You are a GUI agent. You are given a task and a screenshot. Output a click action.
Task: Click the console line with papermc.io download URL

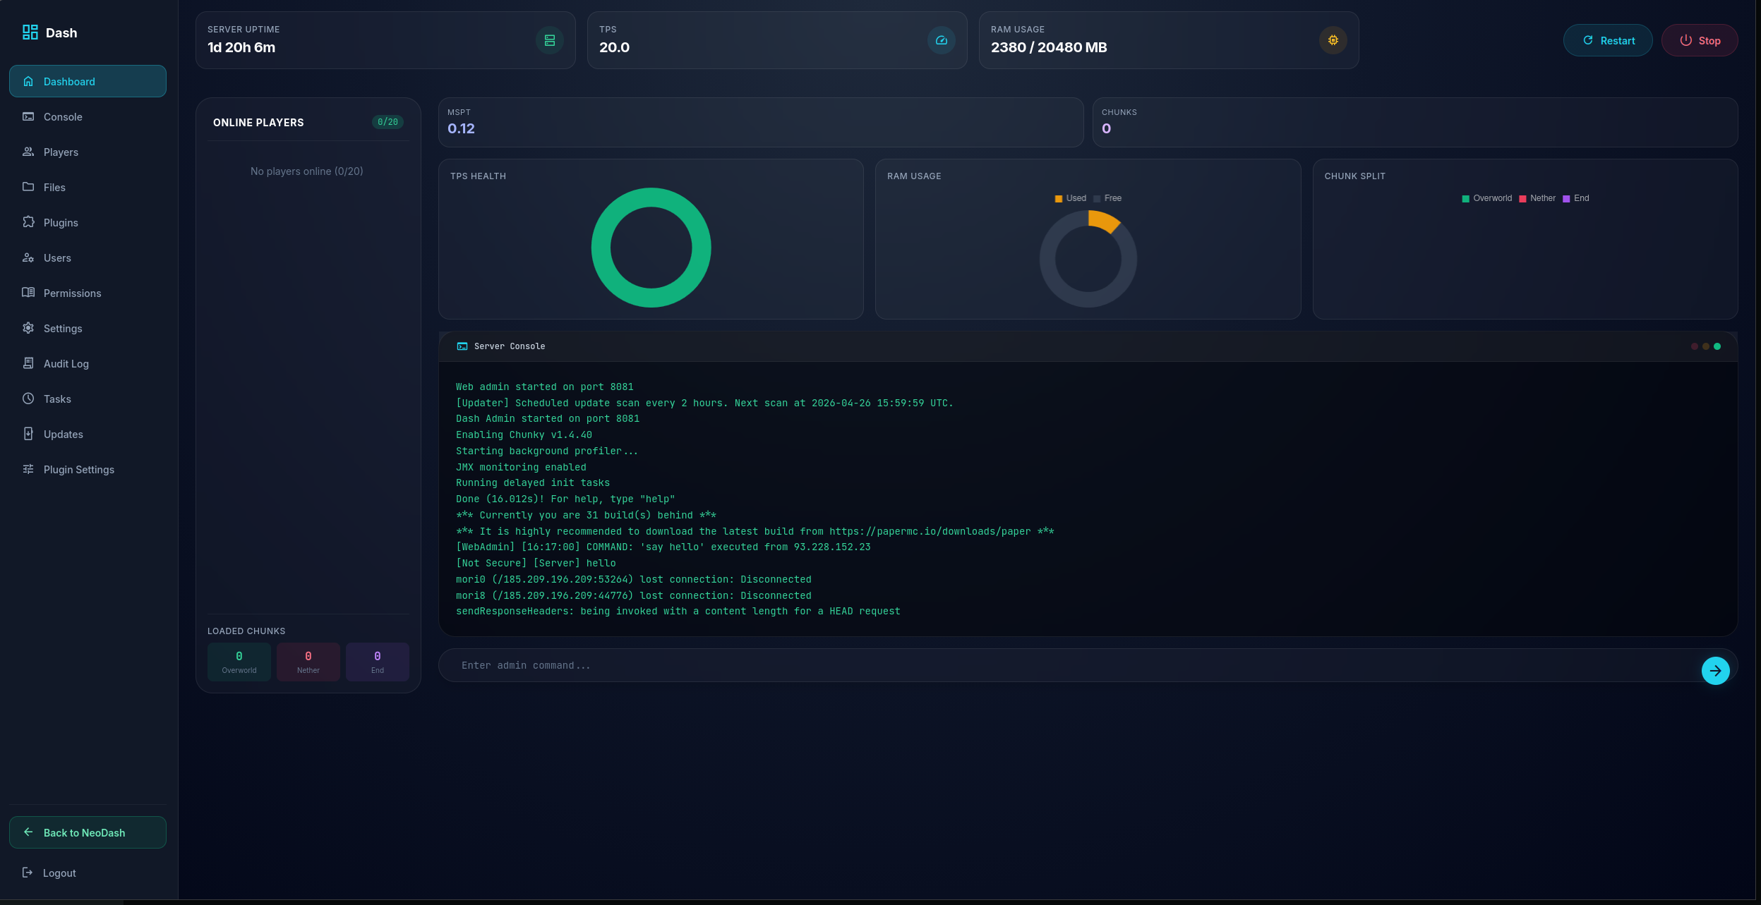click(x=755, y=531)
